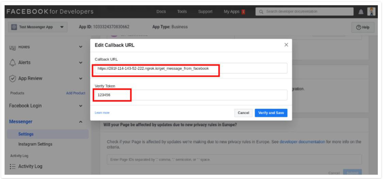Click the Activity Log list icon
Screen dimensions: 383x179
12,166
